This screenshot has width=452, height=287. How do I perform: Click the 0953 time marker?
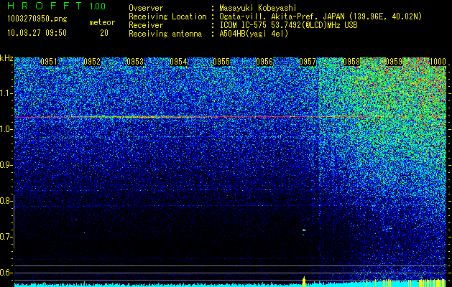point(135,62)
